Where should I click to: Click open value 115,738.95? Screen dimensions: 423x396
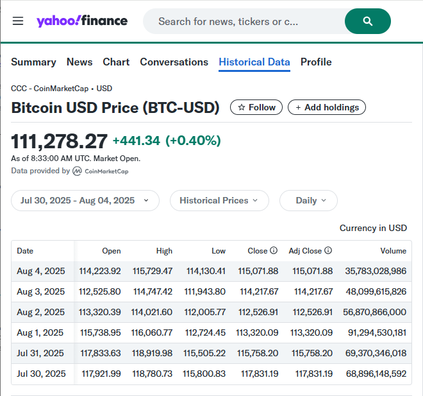tap(101, 332)
